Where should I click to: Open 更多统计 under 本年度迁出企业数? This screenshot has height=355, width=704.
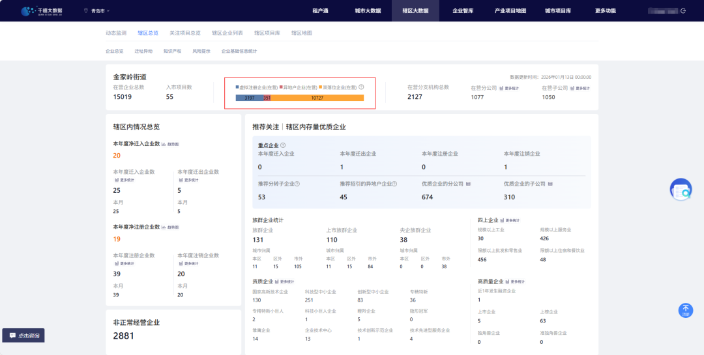(188, 180)
